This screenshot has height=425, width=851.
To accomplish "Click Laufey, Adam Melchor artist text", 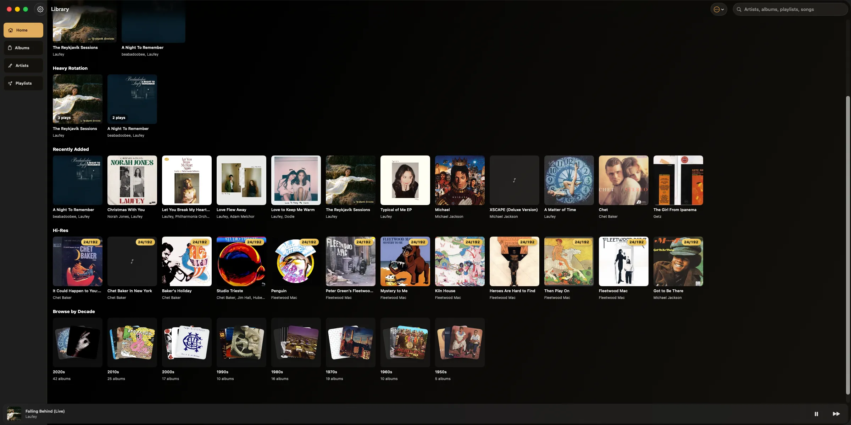I will (235, 217).
